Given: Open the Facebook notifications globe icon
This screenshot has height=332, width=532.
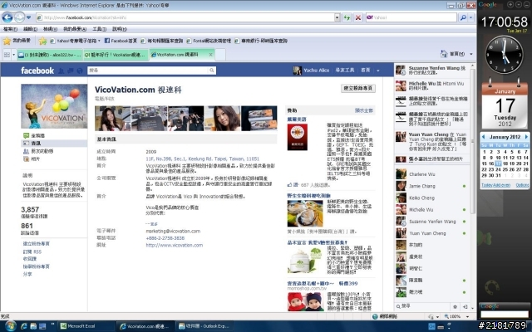Looking at the screenshot, I should click(80, 71).
